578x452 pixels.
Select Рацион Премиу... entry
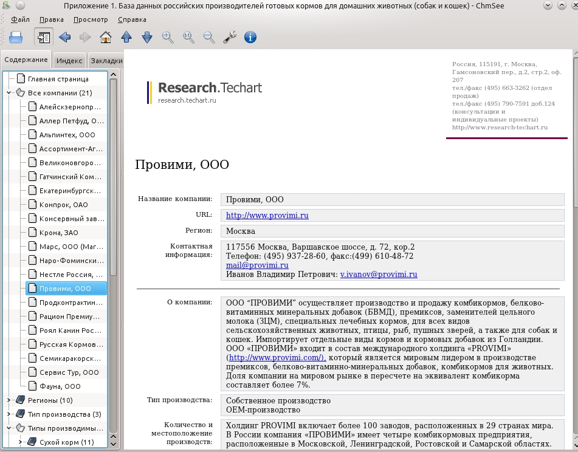click(x=69, y=317)
